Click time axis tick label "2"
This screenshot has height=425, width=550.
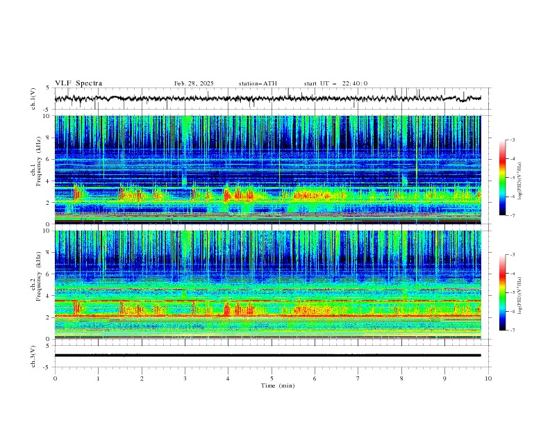[x=142, y=378]
